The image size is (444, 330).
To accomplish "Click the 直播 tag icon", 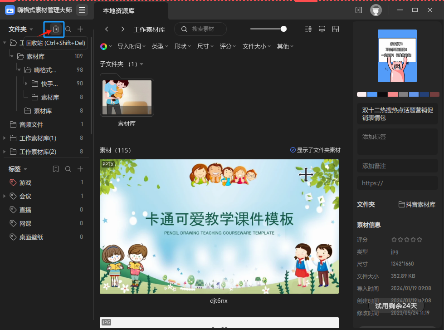I will tap(13, 210).
